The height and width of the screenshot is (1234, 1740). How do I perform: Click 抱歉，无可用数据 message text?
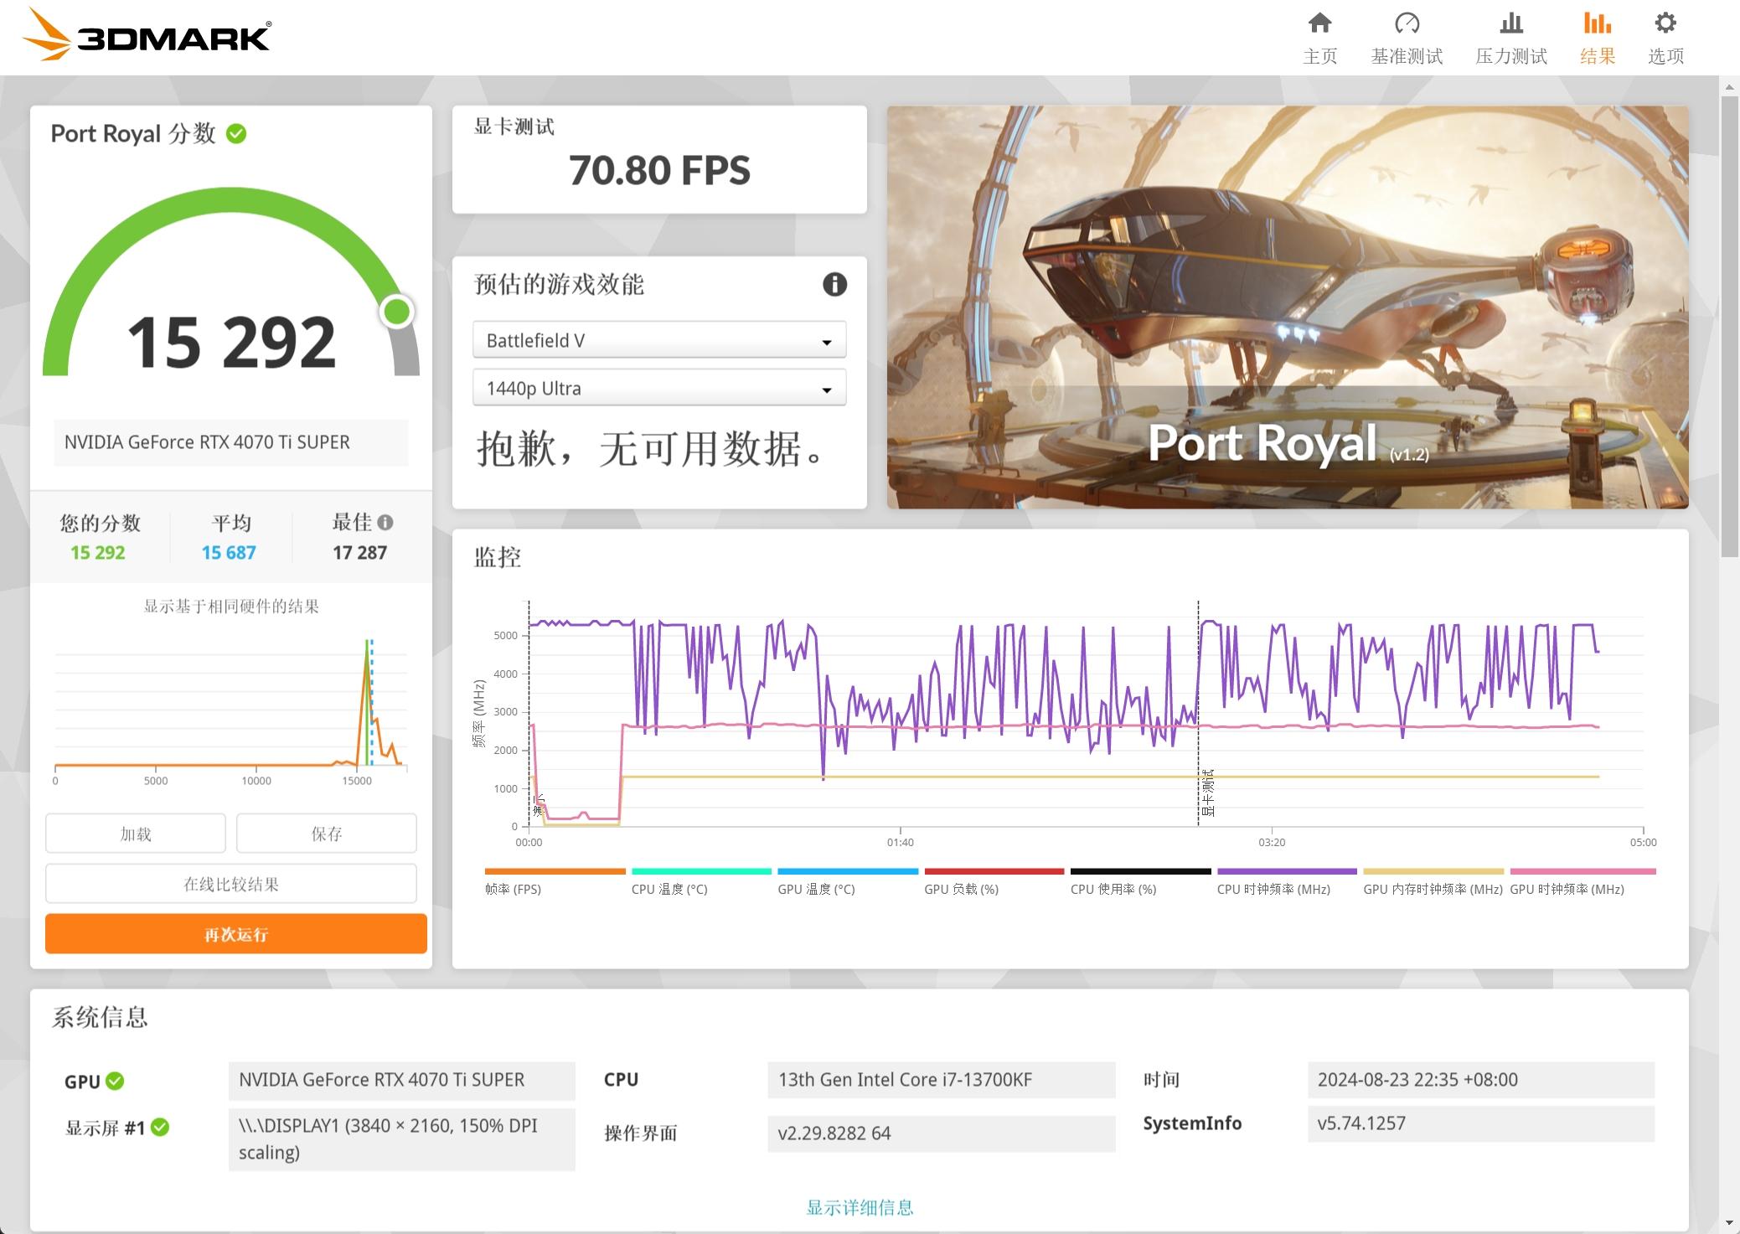651,448
